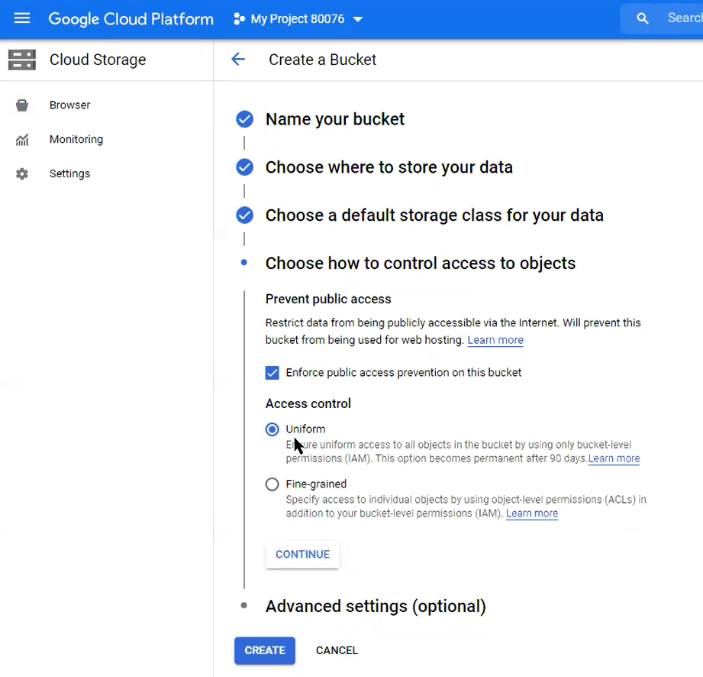Select the Fine-grained access control radio
This screenshot has height=677, width=703.
[272, 484]
